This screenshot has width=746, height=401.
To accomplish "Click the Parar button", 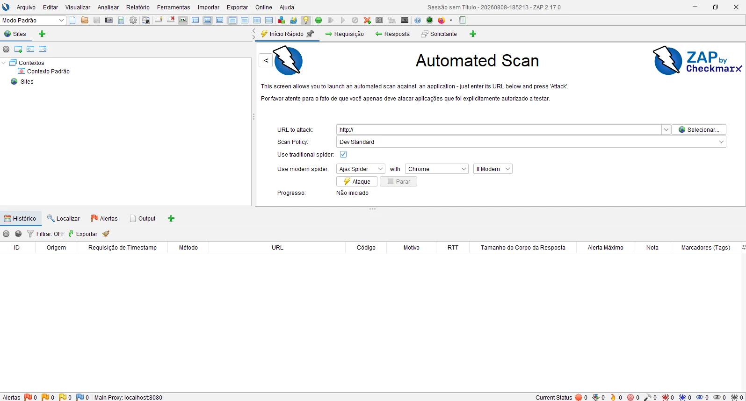I will 398,181.
